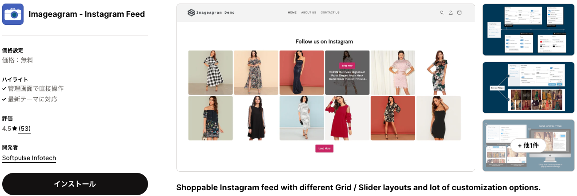This screenshot has width=577, height=196.
Task: Open the HOME menu item
Action: click(292, 12)
